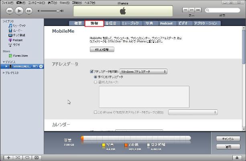Screen dimensions: 246x161
Task: Select the 選択したグループ radio button
Action: (x=95, y=82)
